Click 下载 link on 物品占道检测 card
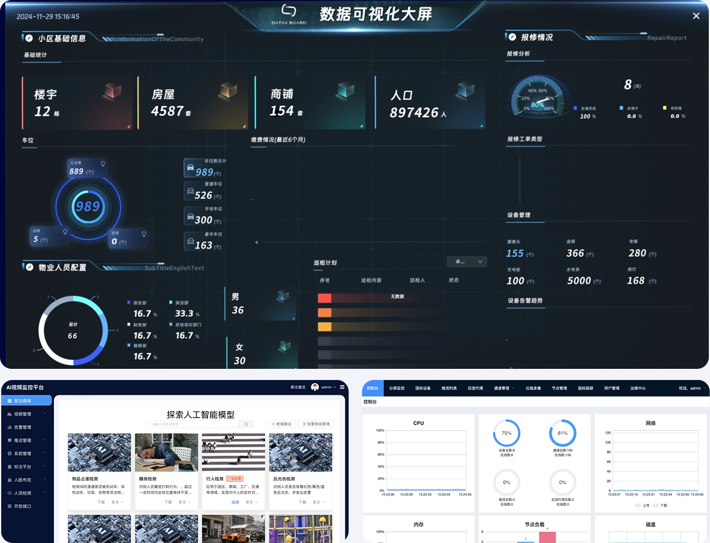The height and width of the screenshot is (543, 710). click(101, 502)
